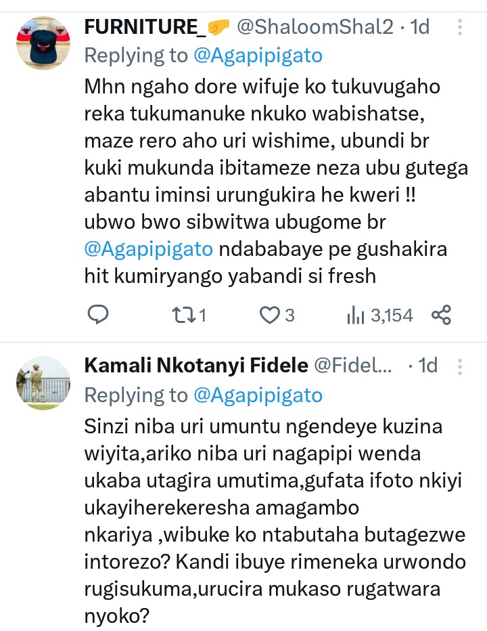Click the 1d timestamp on FURNITURE_ tweet
The width and height of the screenshot is (487, 631).
point(420,27)
